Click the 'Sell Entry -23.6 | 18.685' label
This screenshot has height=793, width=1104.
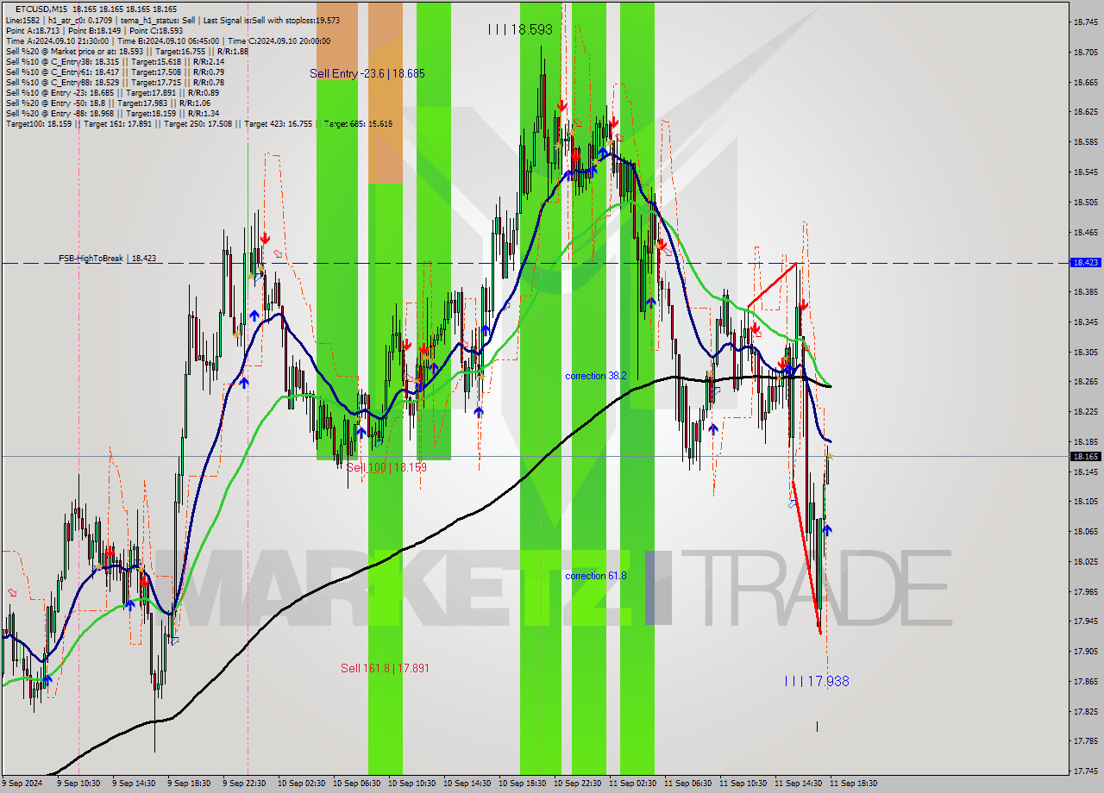[x=367, y=74]
